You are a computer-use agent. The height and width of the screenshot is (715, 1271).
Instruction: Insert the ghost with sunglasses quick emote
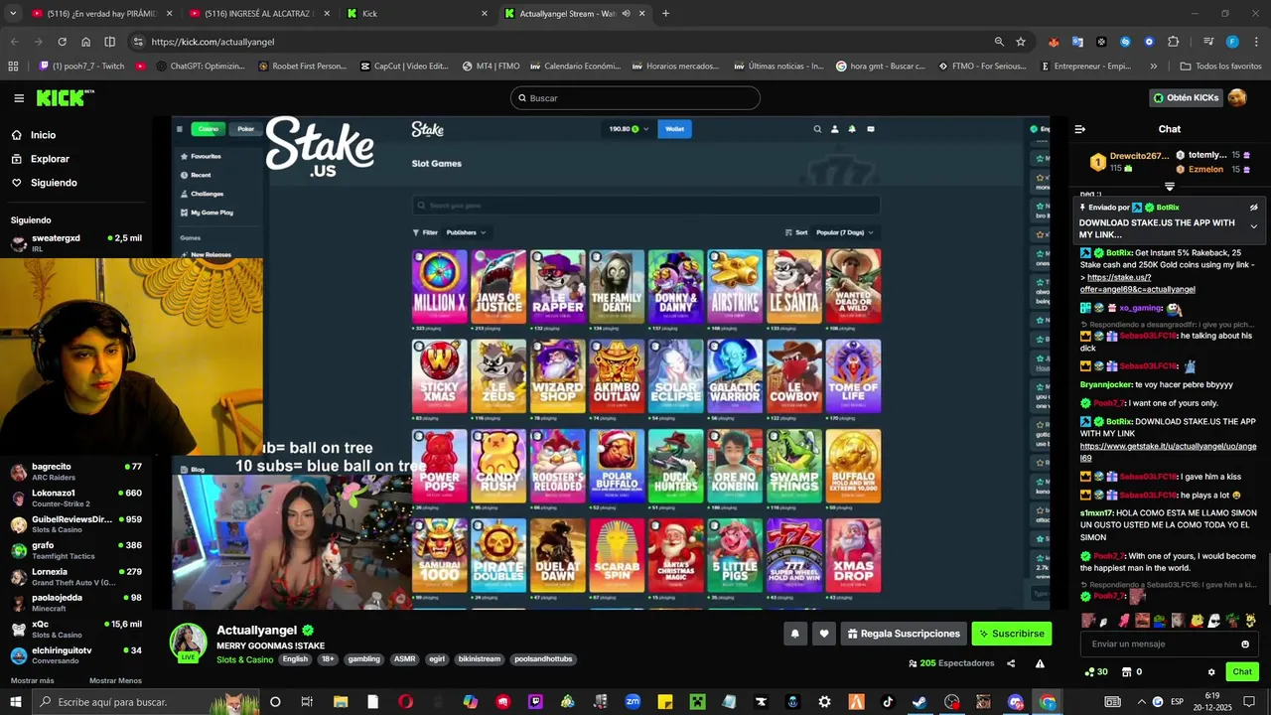click(x=1214, y=621)
